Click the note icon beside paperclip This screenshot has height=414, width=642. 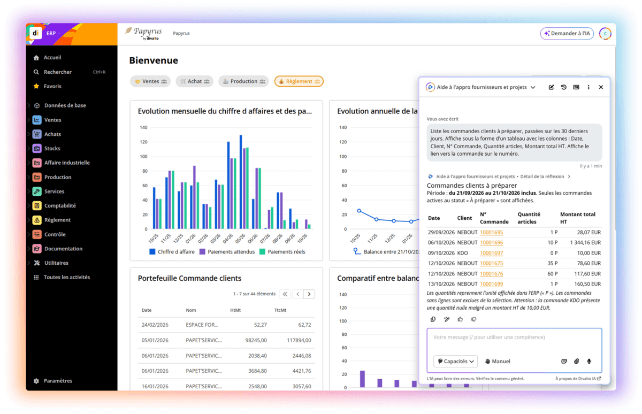point(564,362)
